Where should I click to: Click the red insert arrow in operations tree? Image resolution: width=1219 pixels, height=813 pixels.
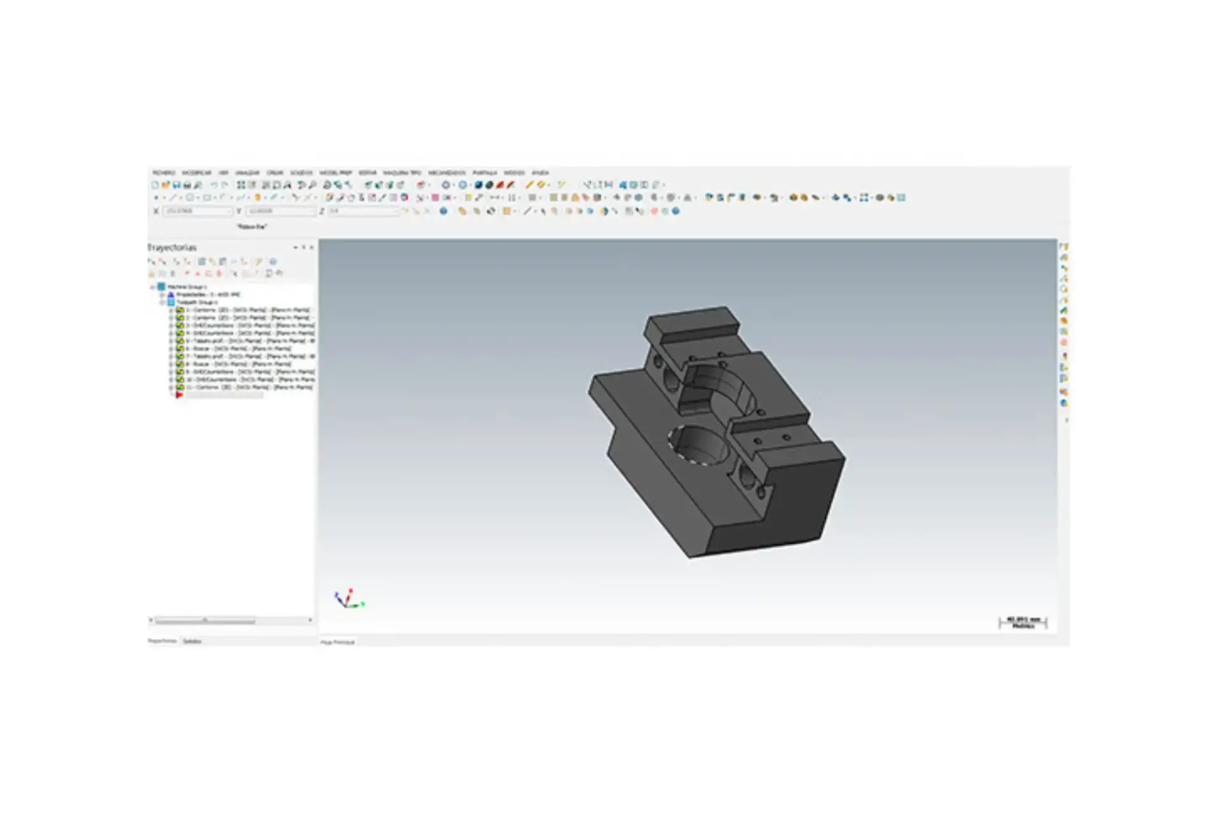(180, 395)
